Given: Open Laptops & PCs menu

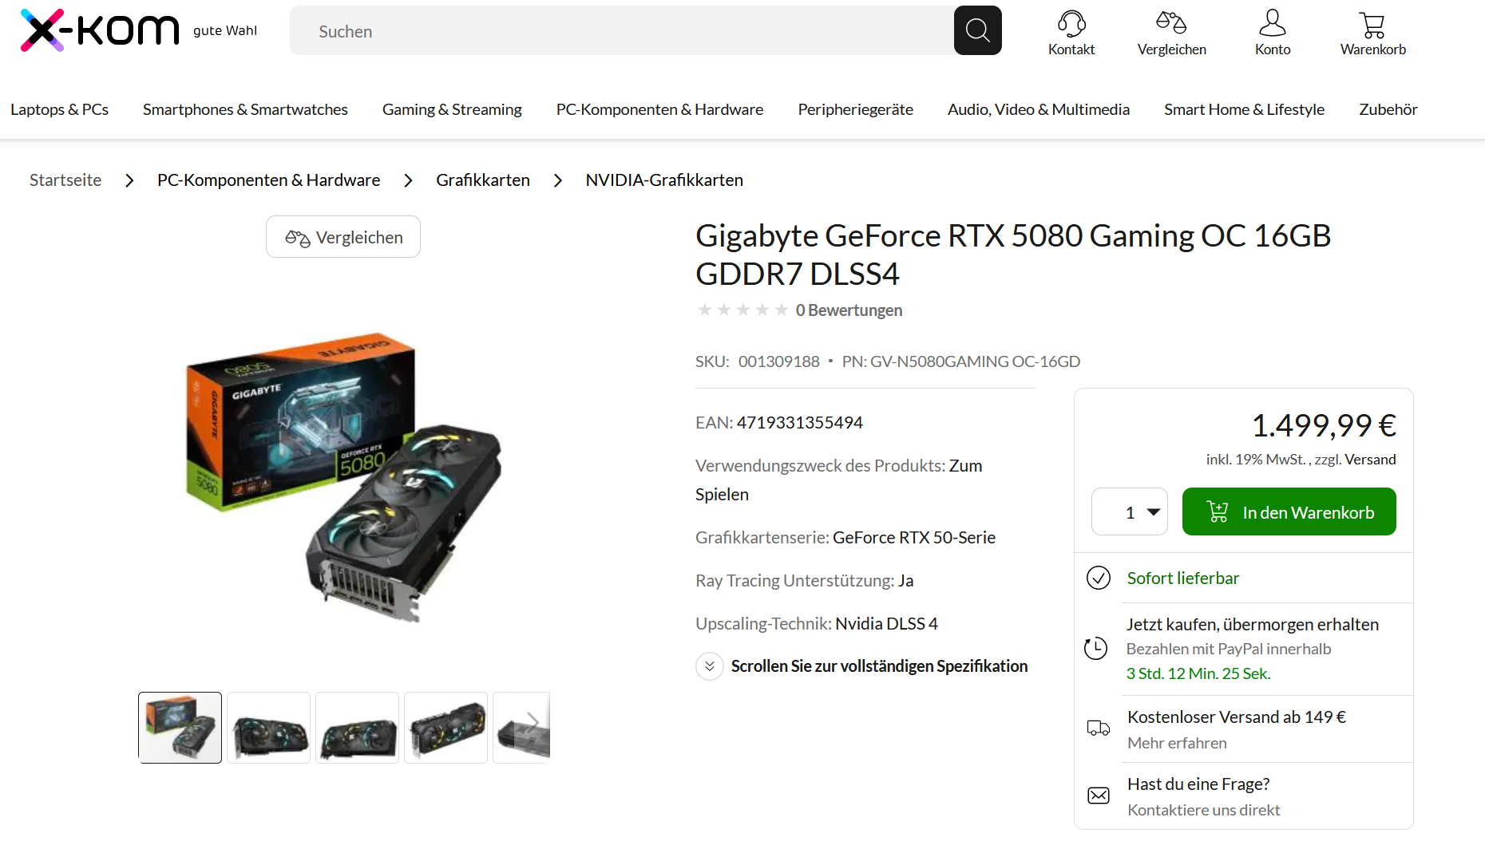Looking at the screenshot, I should [60, 109].
